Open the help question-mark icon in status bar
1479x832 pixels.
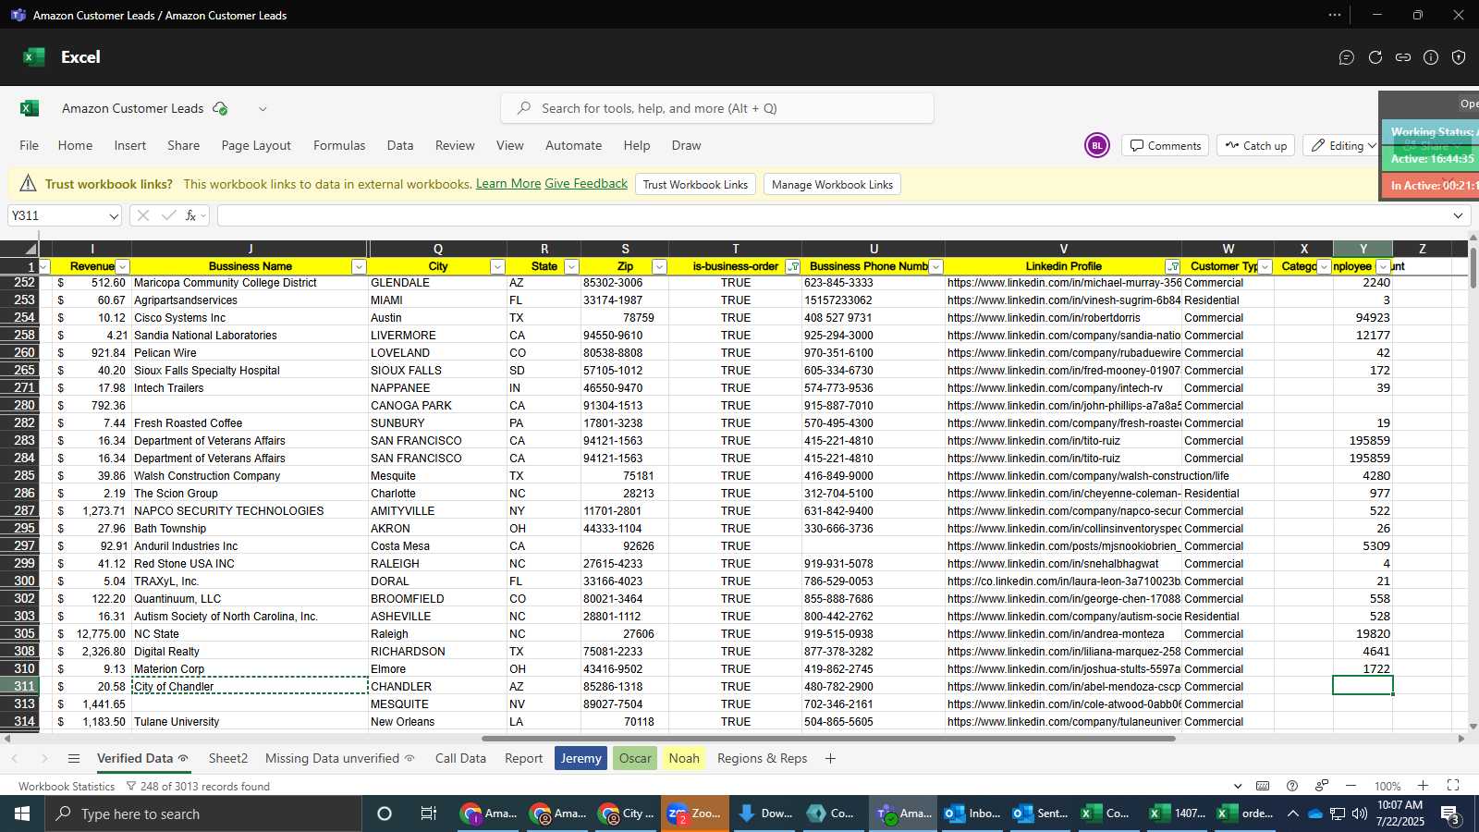pos(1292,786)
